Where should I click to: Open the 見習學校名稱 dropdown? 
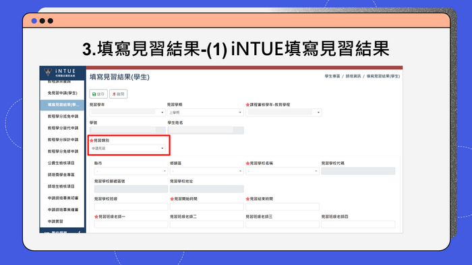[283, 171]
